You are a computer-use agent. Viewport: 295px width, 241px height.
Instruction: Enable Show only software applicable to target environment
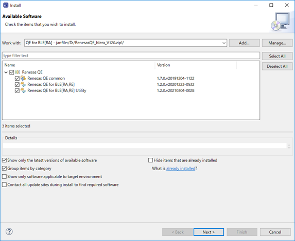click(4, 177)
